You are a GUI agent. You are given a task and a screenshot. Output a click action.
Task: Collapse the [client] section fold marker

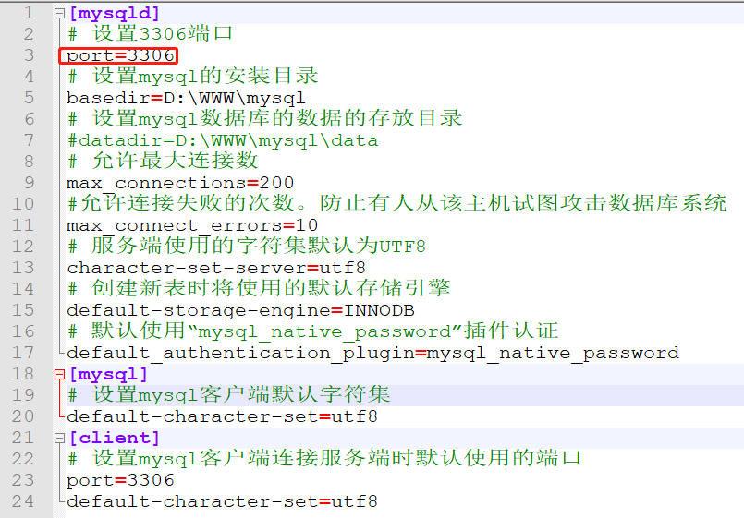[x=59, y=439]
